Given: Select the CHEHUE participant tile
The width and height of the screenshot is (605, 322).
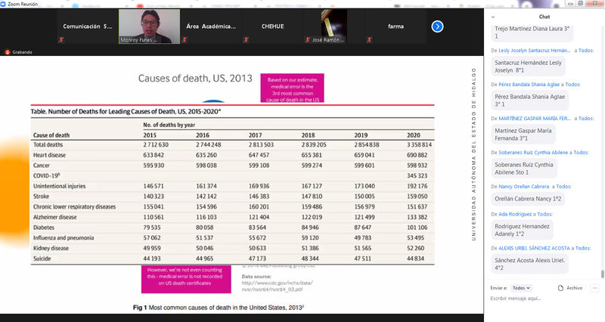Looking at the screenshot, I should pyautogui.click(x=272, y=26).
